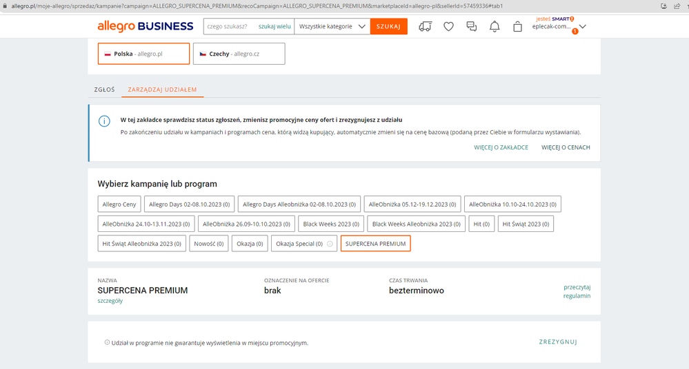The height and width of the screenshot is (369, 689).
Task: Select the Czechy allegro.cz marketplace
Action: pos(239,54)
